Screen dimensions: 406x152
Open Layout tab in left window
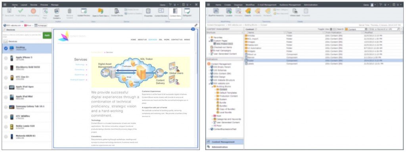point(24,5)
